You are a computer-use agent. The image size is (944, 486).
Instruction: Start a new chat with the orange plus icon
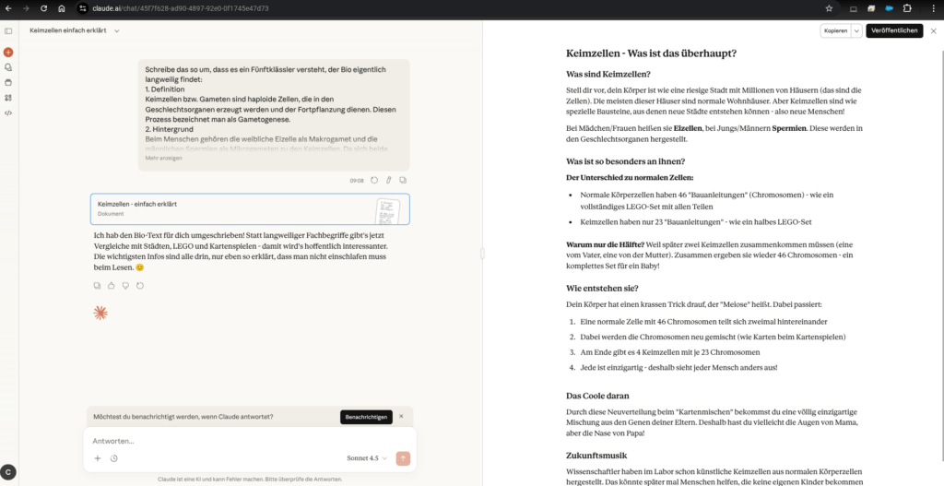click(8, 53)
